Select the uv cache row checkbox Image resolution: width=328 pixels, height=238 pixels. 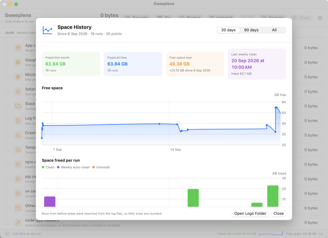point(8,194)
